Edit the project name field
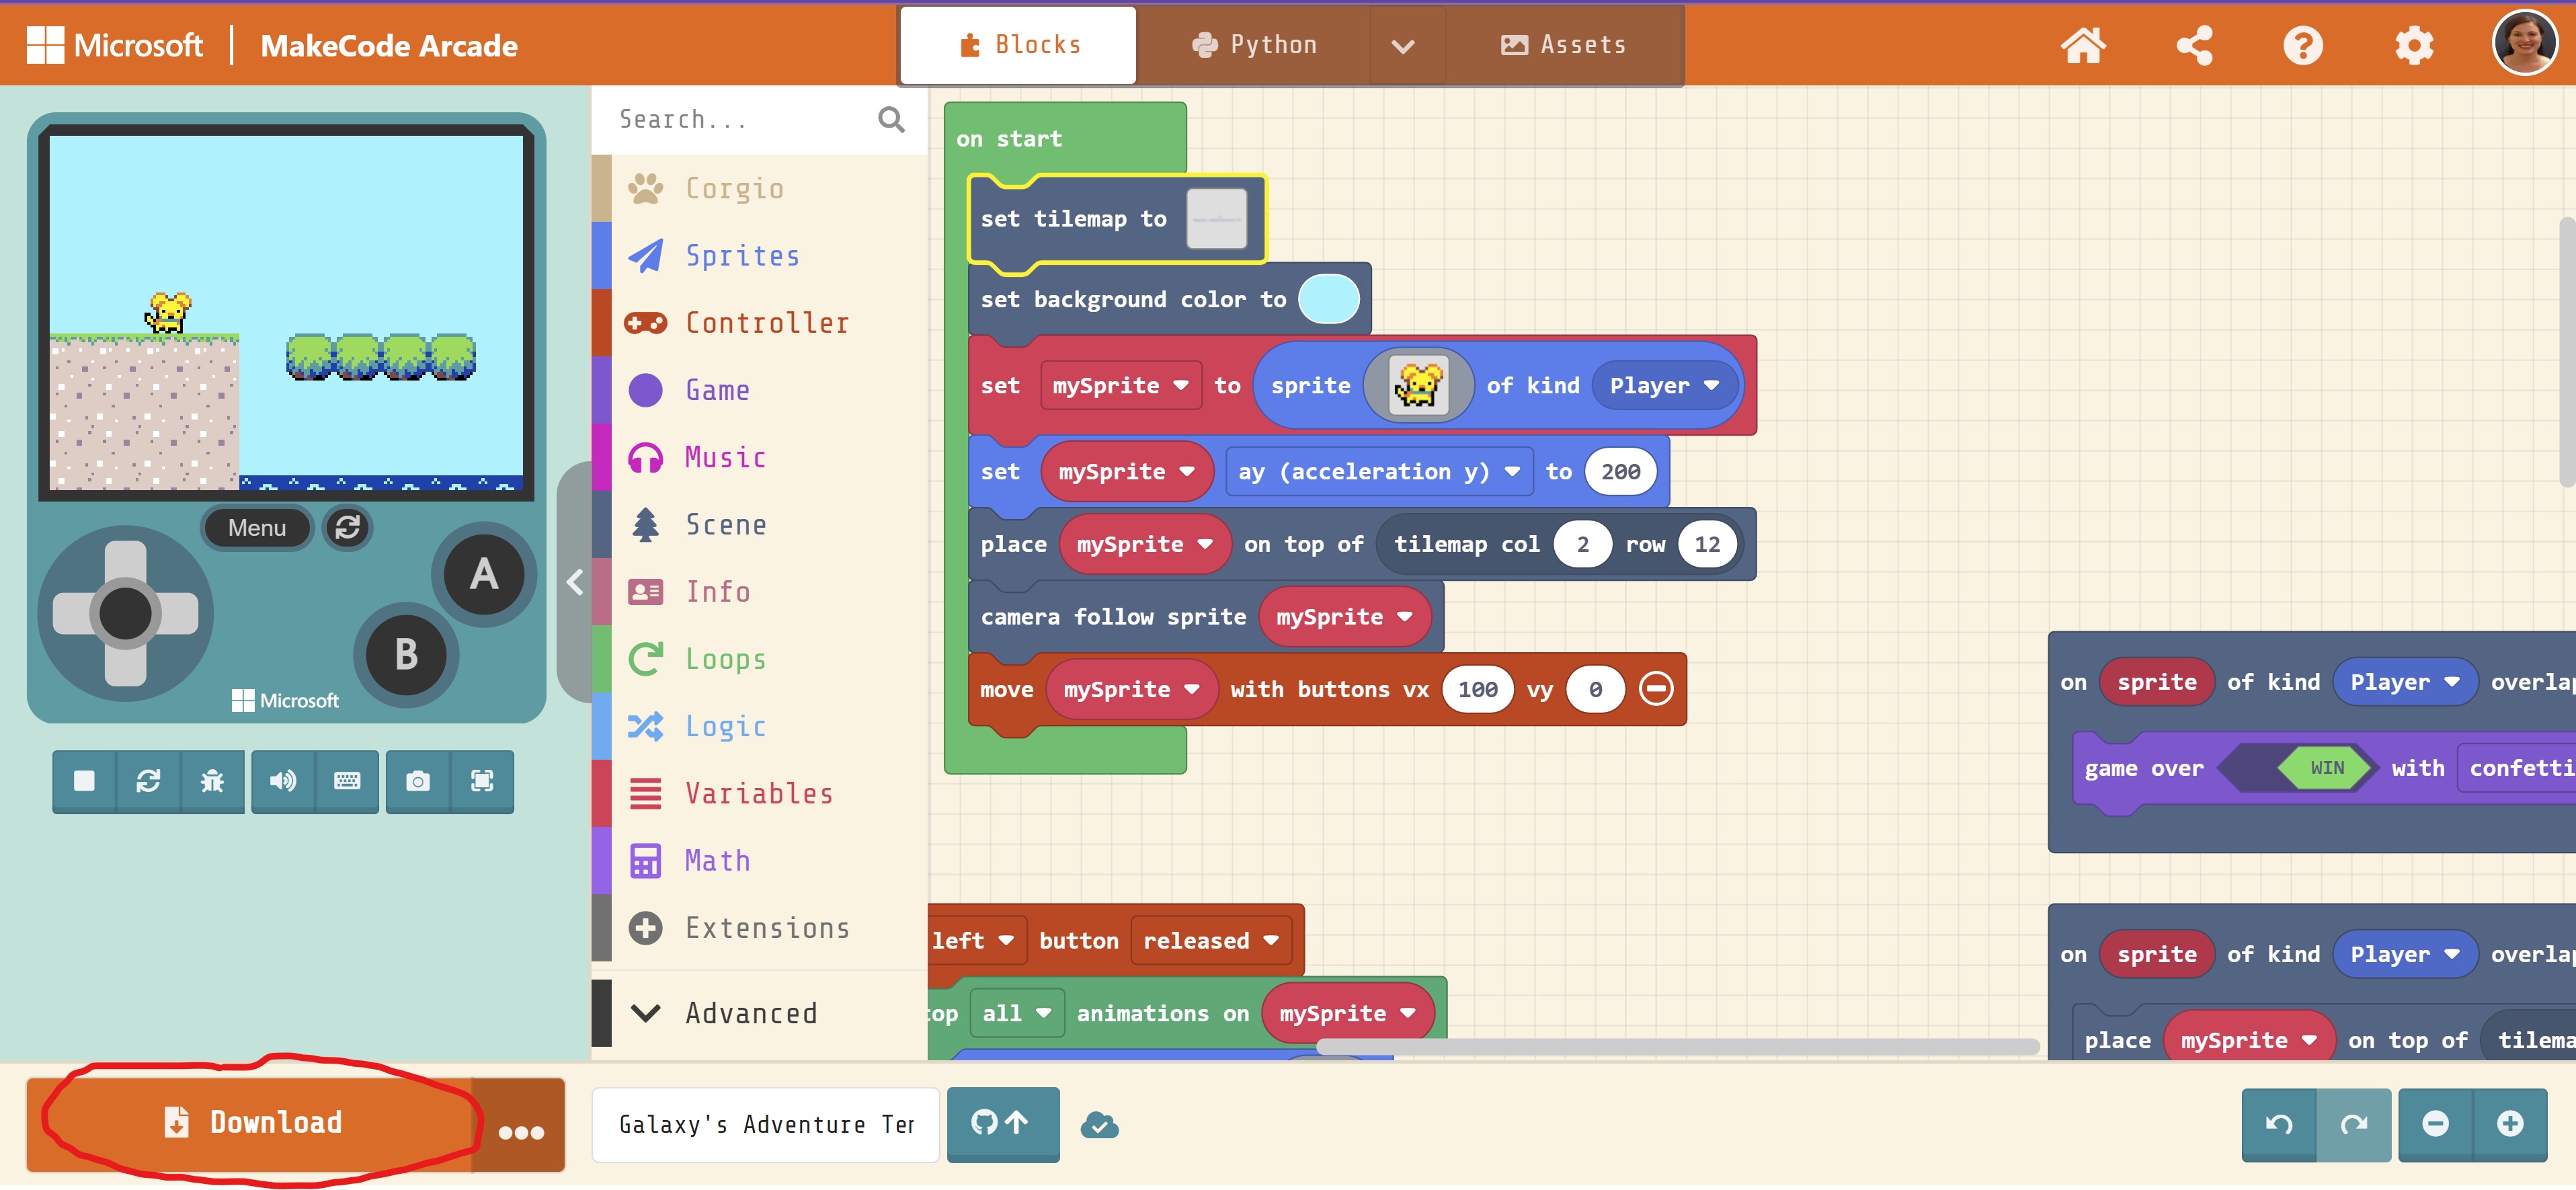Image resolution: width=2576 pixels, height=1190 pixels. point(766,1125)
